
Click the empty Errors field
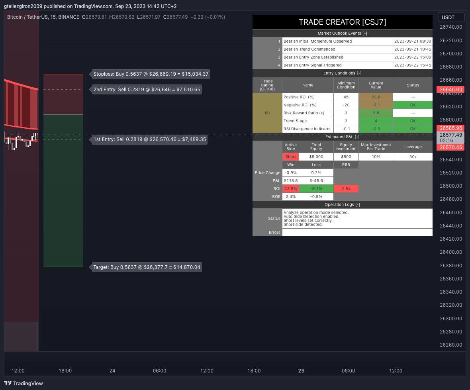click(357, 232)
